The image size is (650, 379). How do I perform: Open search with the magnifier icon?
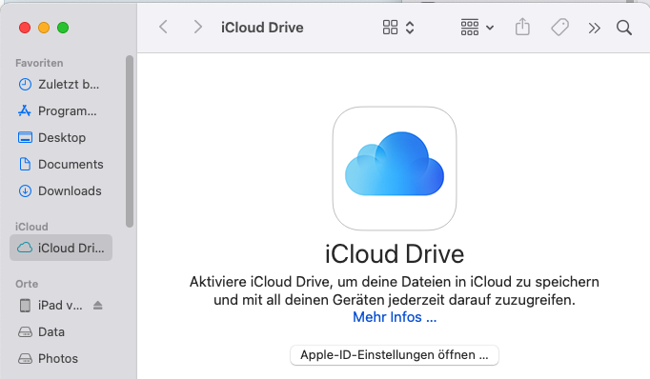click(624, 28)
